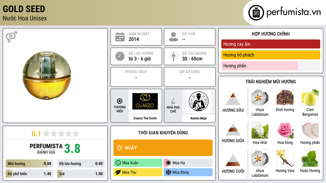Click the calendar icon beside Năm ra mắt
This screenshot has height=183, width=326.
coord(120,37)
